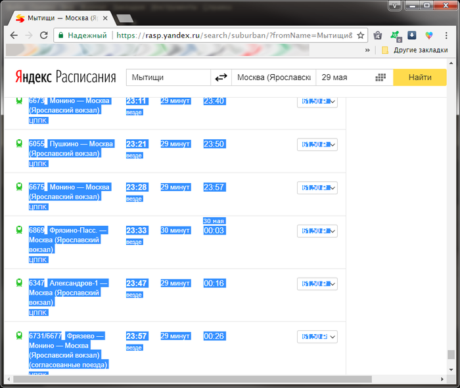Viewport: 460px width, 388px height.
Task: Click ЦППК carrier link under 6673
Action: [x=38, y=120]
